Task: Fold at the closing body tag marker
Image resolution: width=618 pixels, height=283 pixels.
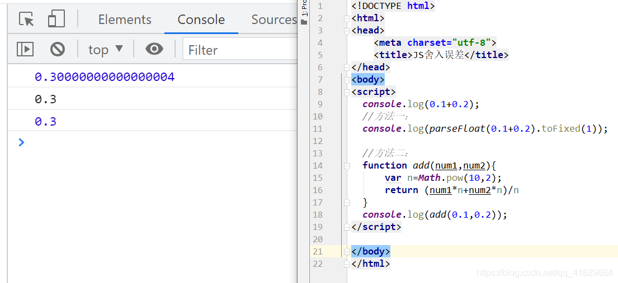Action: (347, 251)
